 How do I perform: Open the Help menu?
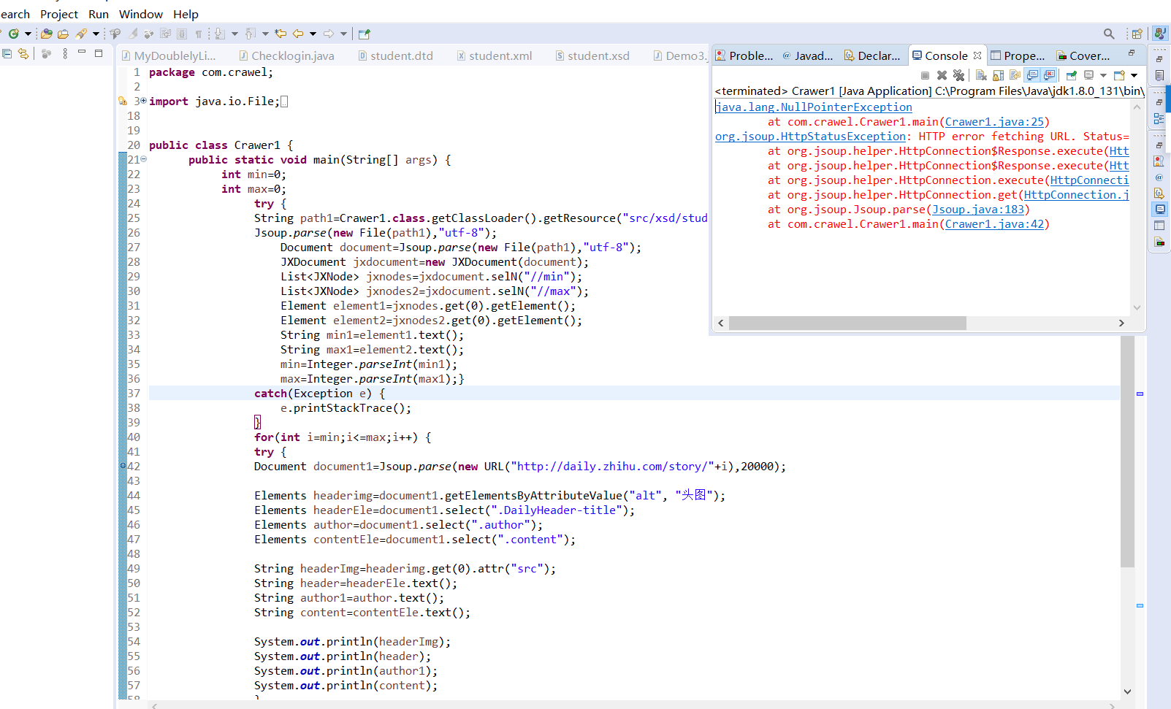186,14
